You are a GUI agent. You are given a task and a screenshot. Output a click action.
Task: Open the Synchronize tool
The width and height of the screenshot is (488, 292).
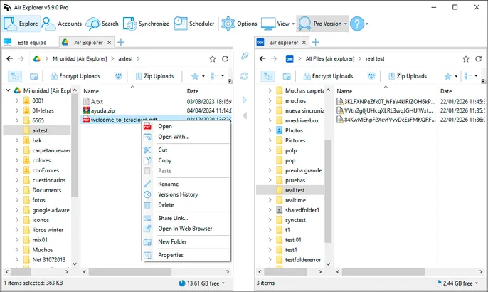(146, 24)
